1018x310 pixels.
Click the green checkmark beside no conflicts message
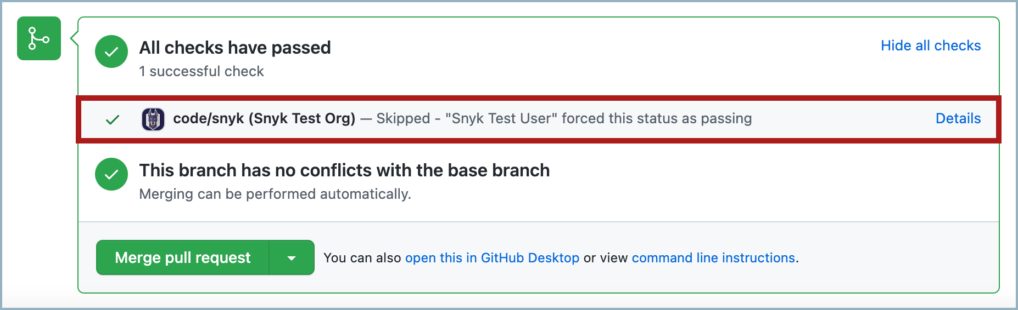[x=111, y=174]
